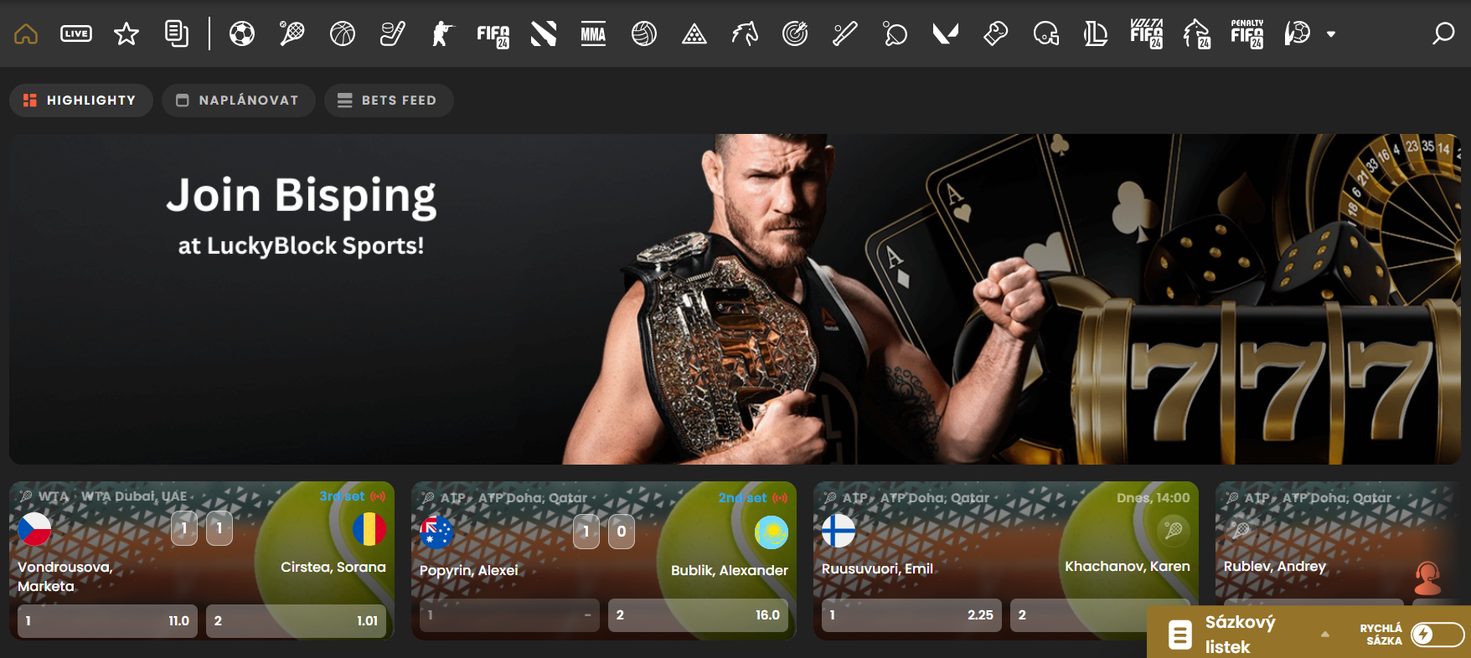Click the Romanian flag icon
Viewport: 1471px width, 658px height.
369,529
